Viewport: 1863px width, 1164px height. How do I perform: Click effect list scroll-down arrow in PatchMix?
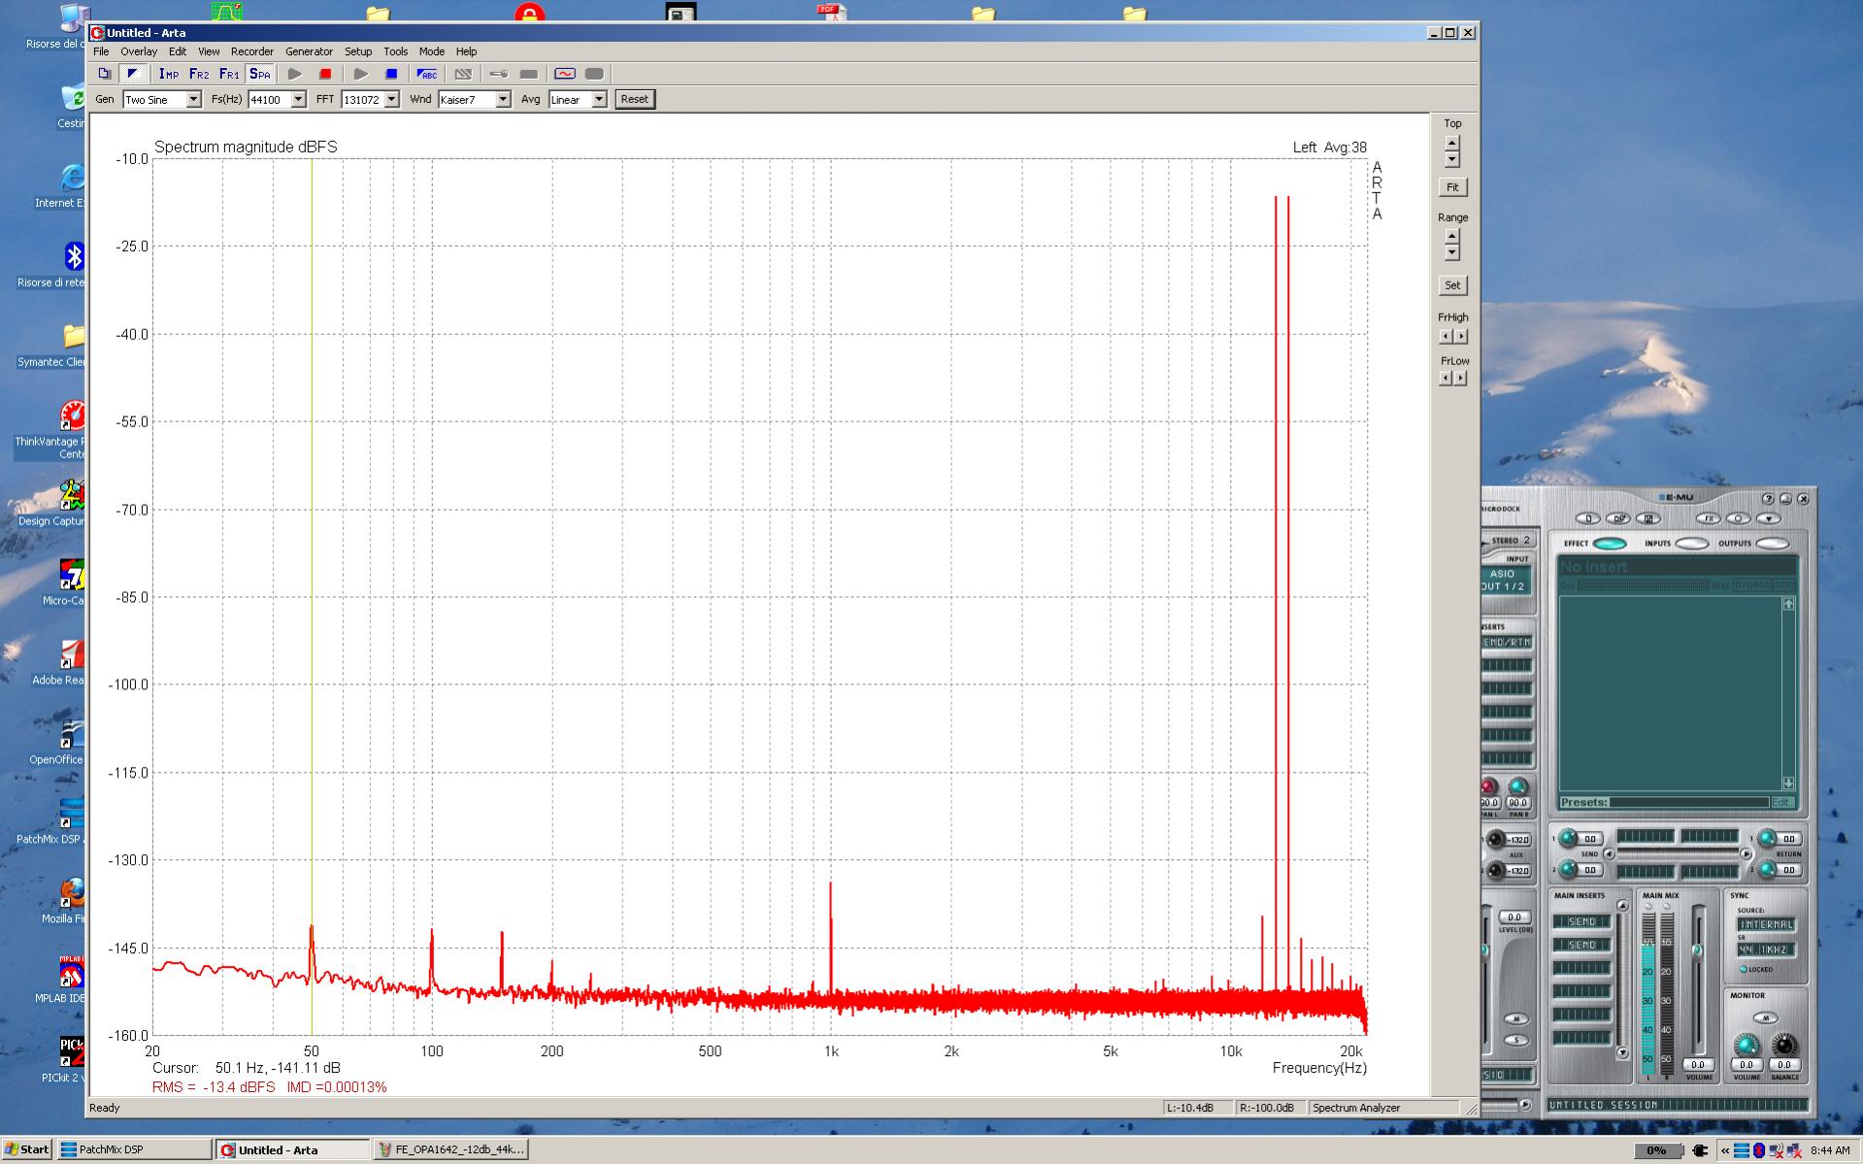point(1788,782)
